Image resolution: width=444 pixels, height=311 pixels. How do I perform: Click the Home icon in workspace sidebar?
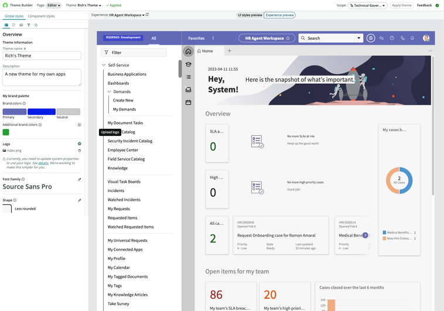(188, 52)
